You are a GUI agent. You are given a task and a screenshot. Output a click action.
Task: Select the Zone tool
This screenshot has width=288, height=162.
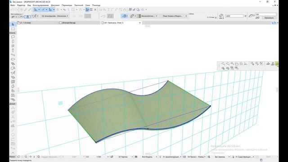coord(13,95)
